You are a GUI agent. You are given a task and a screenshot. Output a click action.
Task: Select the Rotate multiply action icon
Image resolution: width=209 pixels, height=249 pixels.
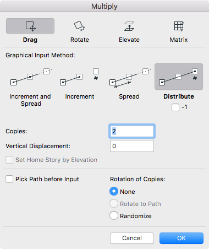pyautogui.click(x=80, y=26)
